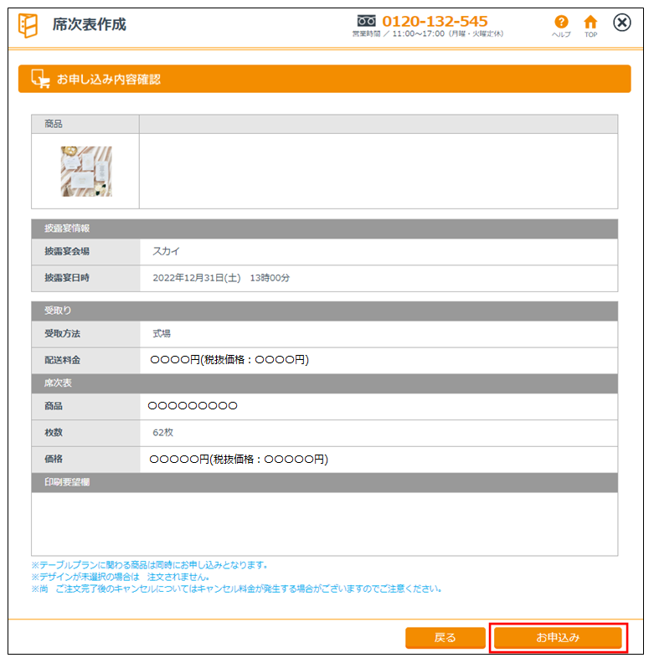Select the 受取り section header
Viewport: 654px width, 663px height.
click(324, 311)
